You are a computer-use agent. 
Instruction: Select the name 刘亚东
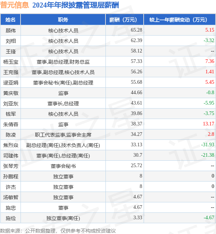point(10,104)
